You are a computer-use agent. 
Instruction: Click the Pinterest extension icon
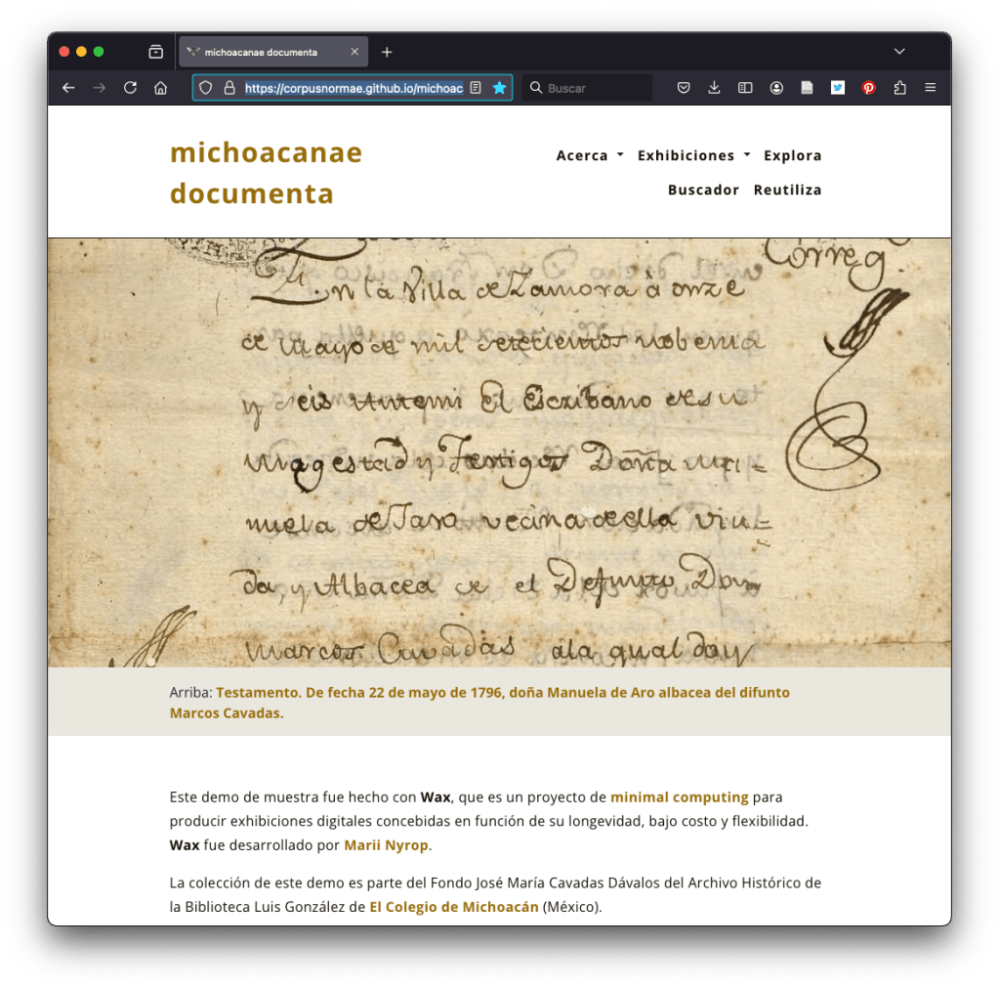868,88
